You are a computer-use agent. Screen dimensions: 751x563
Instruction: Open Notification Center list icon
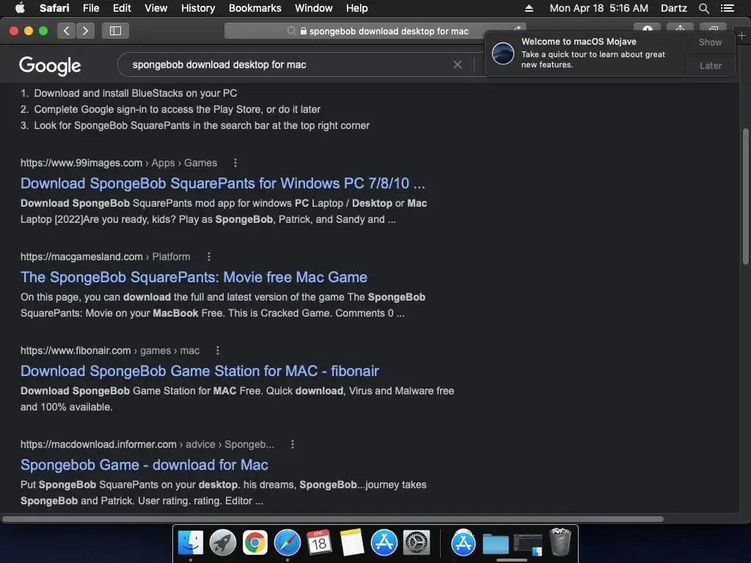pyautogui.click(x=728, y=8)
